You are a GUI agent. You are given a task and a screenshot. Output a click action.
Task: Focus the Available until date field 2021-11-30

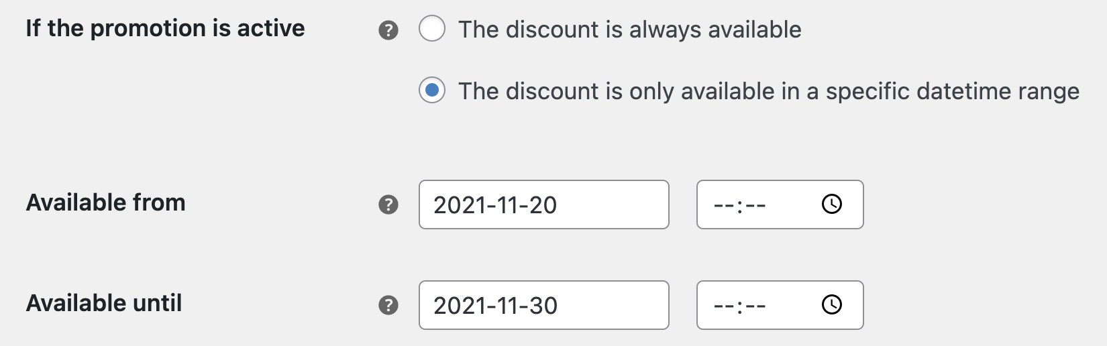[544, 305]
